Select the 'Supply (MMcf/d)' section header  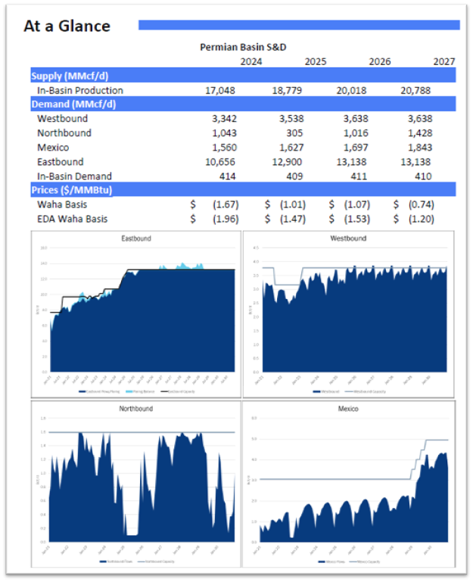pyautogui.click(x=243, y=76)
